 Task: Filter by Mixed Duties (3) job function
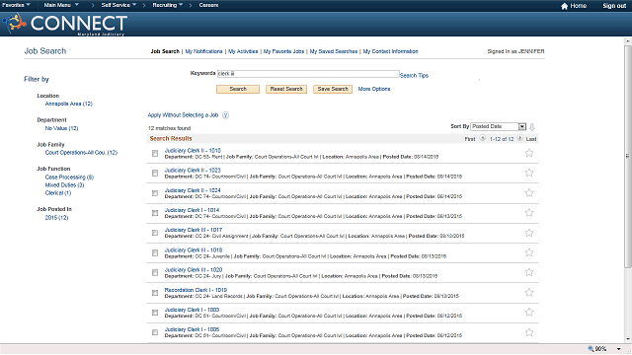coord(64,185)
